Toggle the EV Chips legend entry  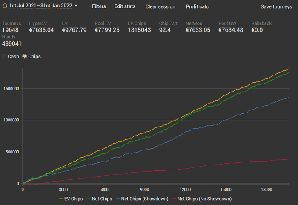point(71,199)
